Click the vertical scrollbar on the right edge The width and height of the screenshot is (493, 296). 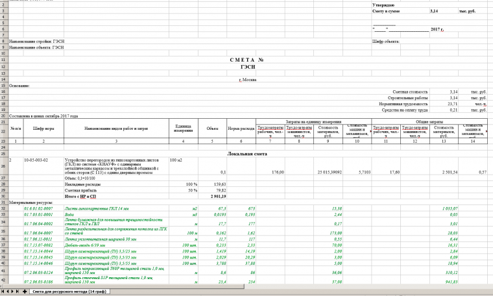(490, 130)
